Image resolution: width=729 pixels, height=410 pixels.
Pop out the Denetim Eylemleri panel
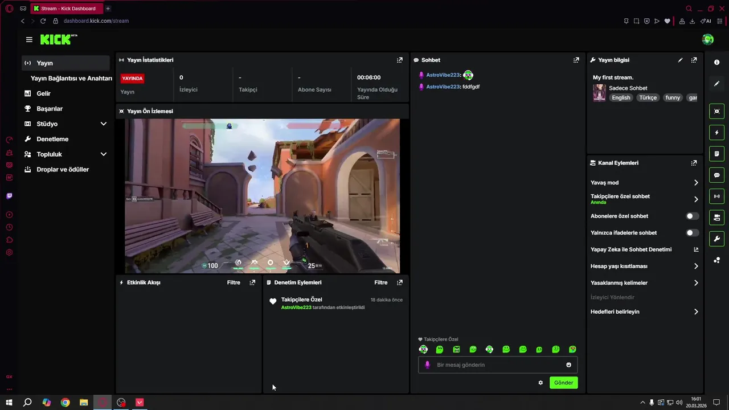[x=400, y=282]
